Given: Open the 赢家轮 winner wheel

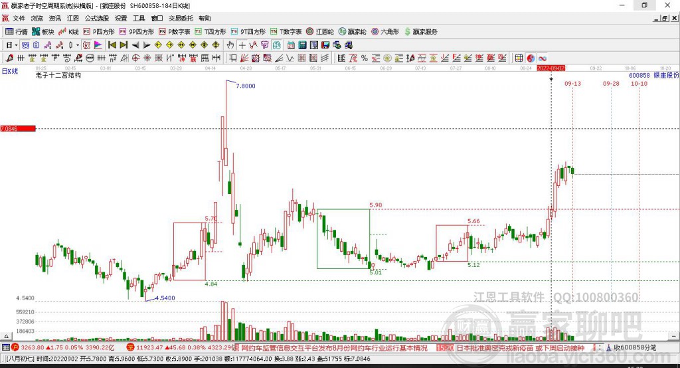Looking at the screenshot, I should coord(352,32).
